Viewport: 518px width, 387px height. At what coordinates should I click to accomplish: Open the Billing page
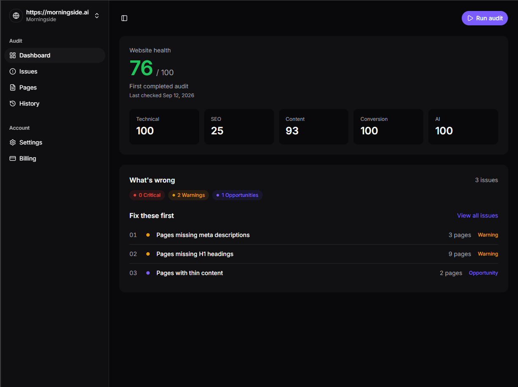tap(55, 158)
